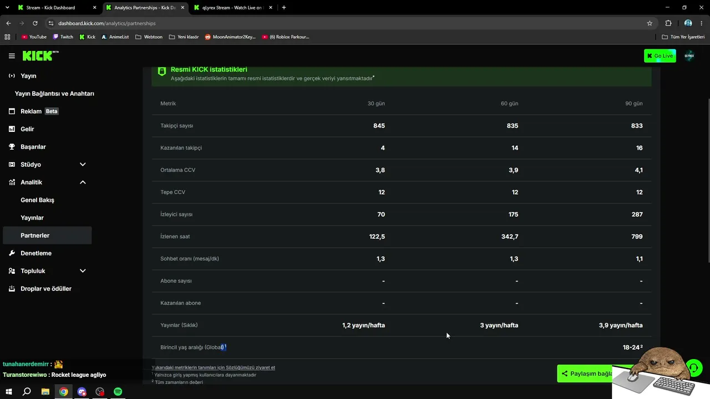Open the Yeni klasör bookmark folder
The width and height of the screenshot is (710, 399).
tap(184, 37)
